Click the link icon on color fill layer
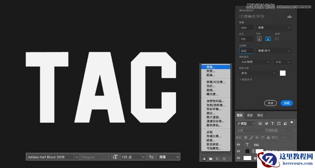 coord(253,151)
